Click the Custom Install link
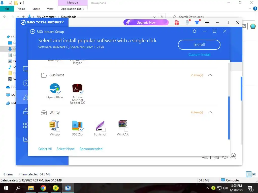Screen dimensions: 258x193 [199, 55]
